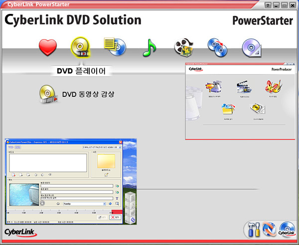Click the background image input field in Power2Go
299x245 pixels.
[x=77, y=186]
